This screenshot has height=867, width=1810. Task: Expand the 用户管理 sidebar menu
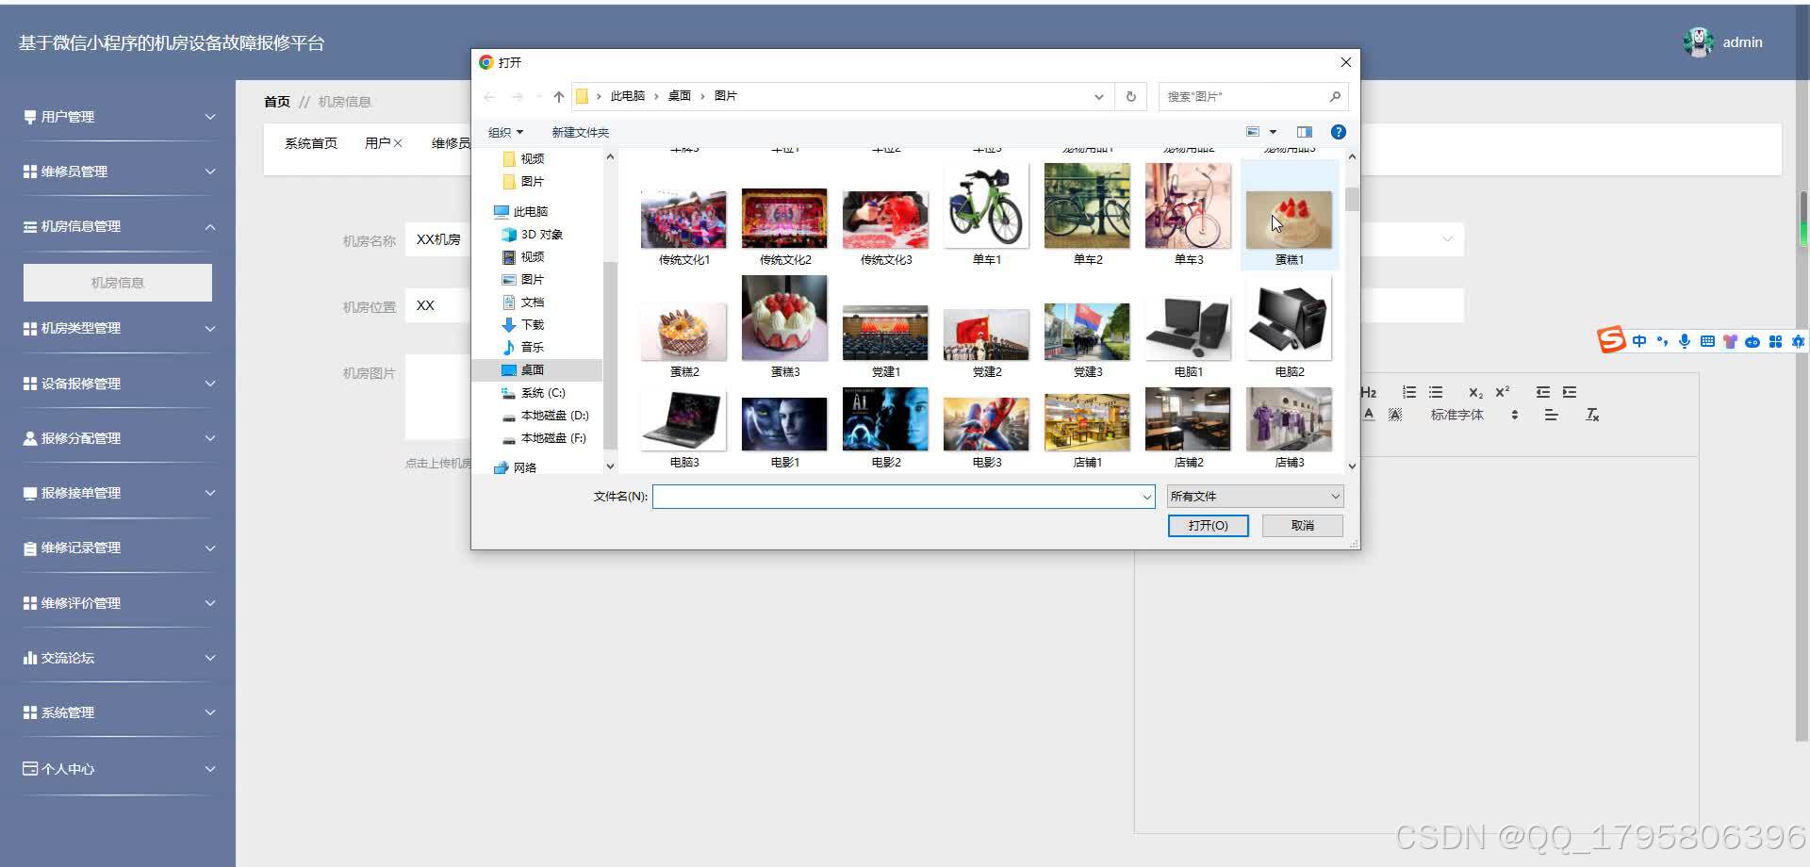(x=119, y=117)
